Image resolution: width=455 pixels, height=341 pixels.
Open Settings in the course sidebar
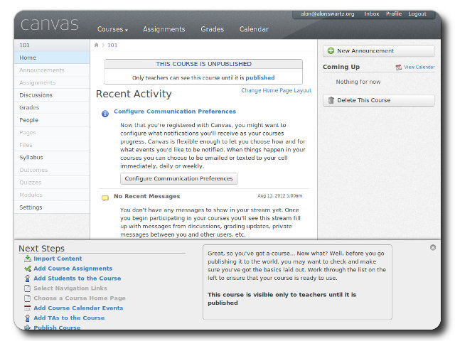coord(31,207)
